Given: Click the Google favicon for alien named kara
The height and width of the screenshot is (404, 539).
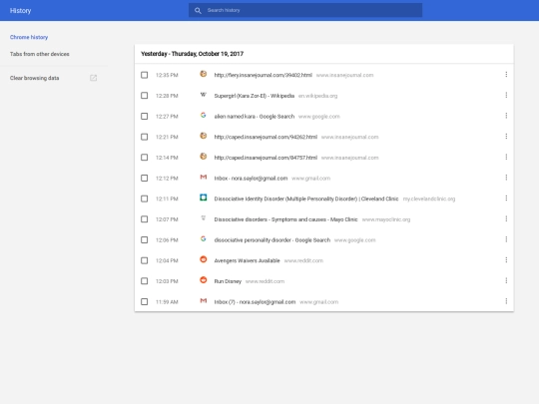Looking at the screenshot, I should (x=204, y=115).
